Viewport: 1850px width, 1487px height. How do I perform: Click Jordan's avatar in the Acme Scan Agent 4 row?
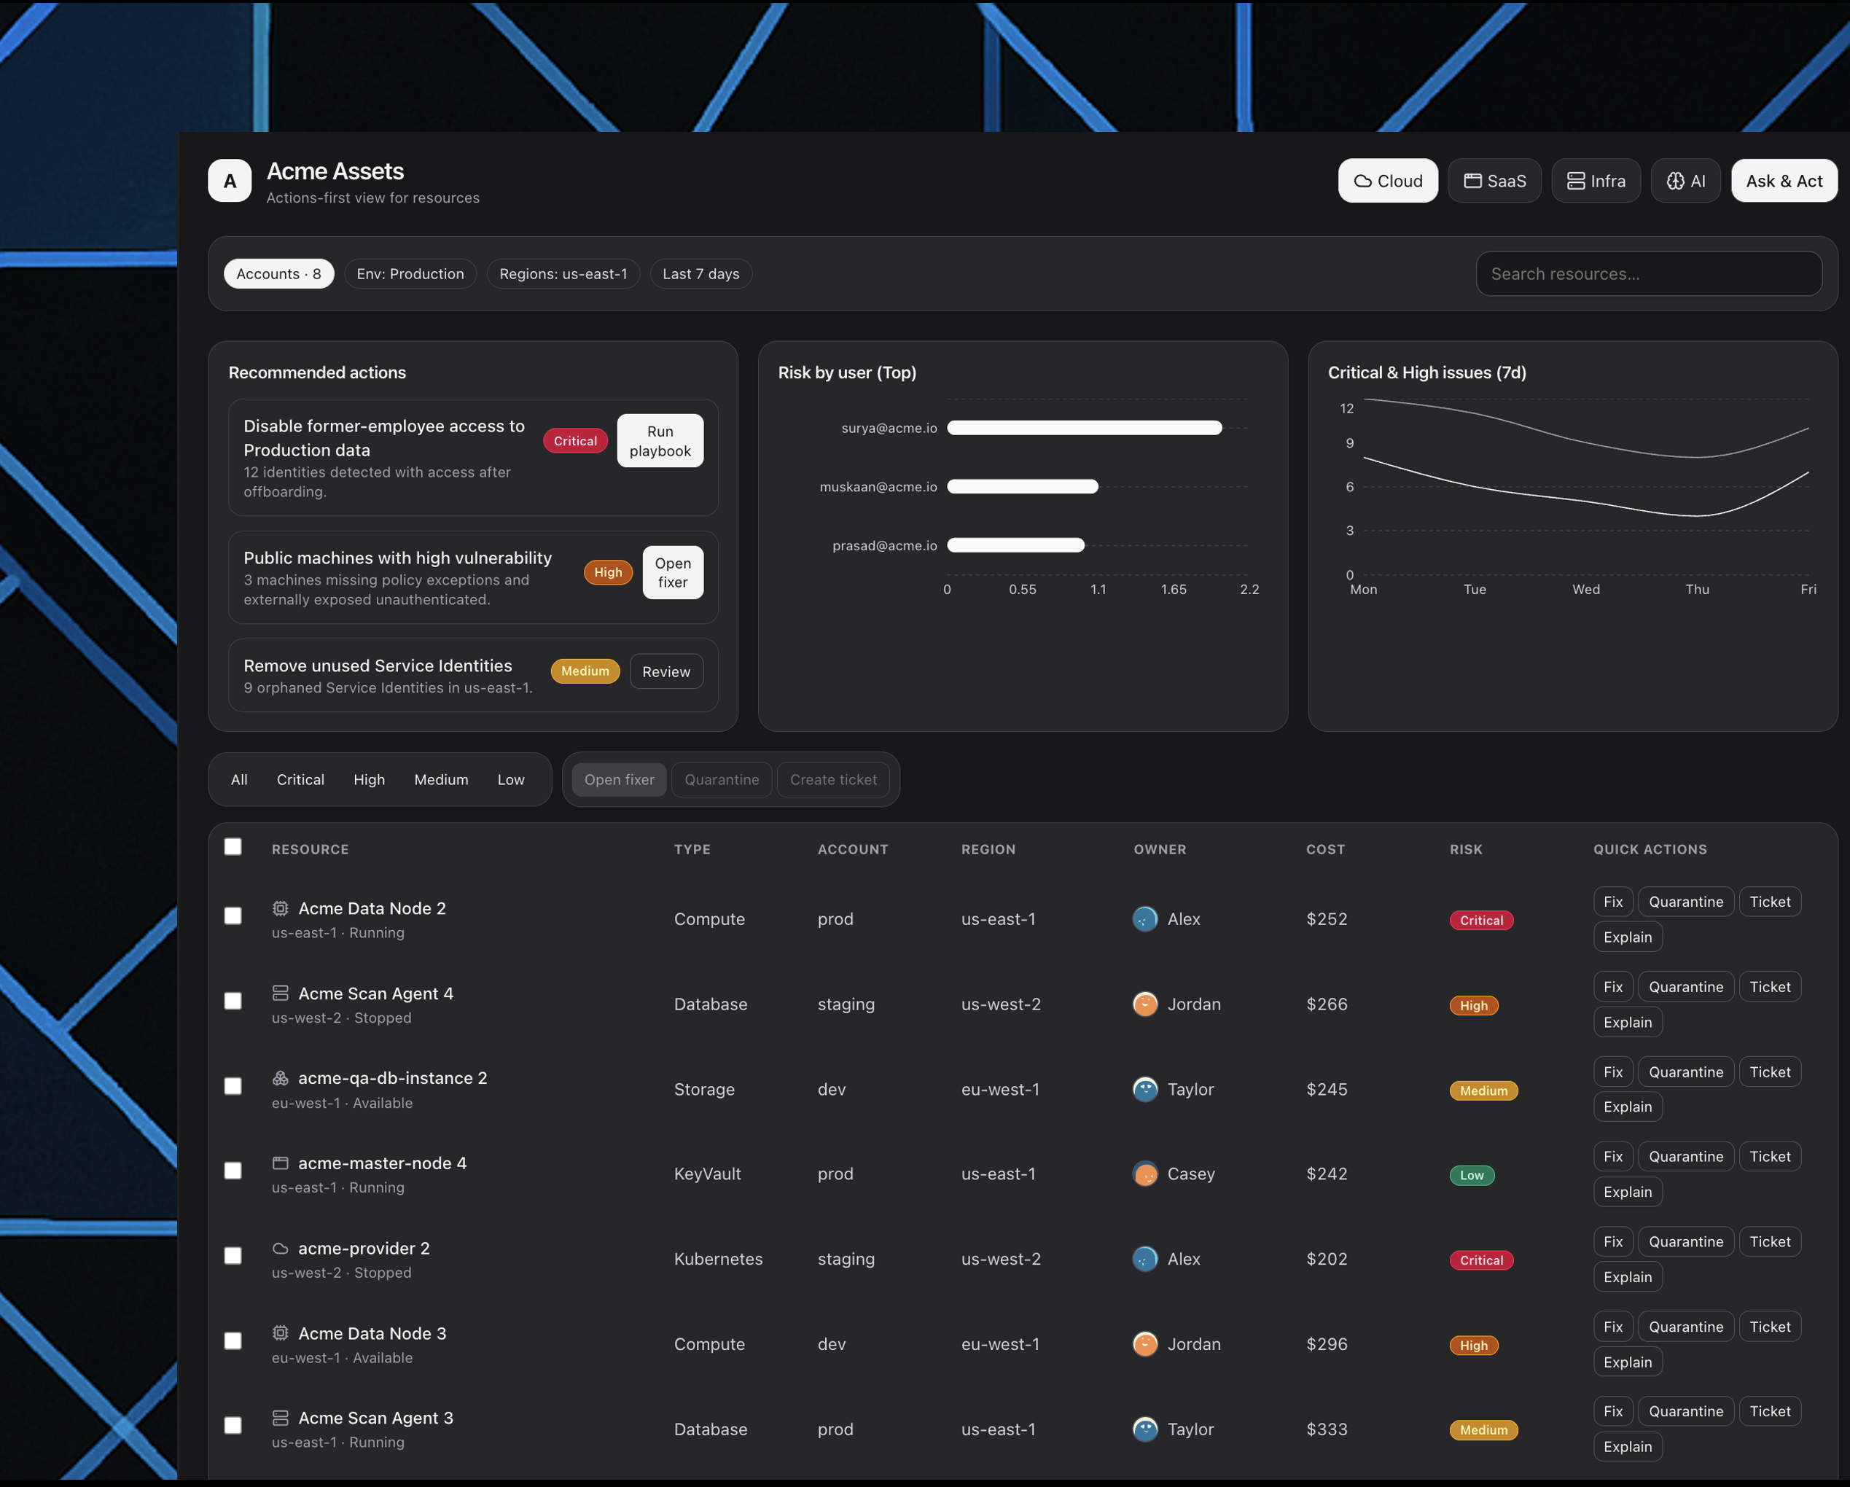pos(1144,1004)
